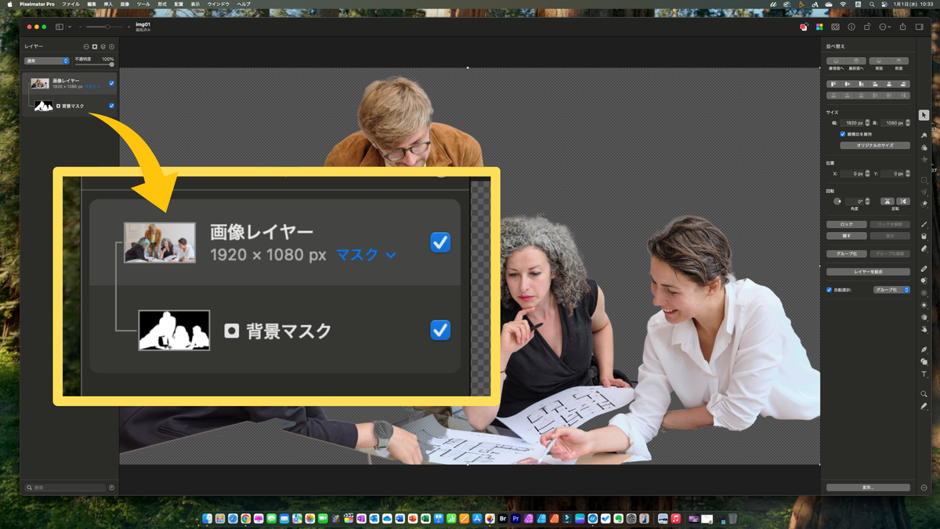This screenshot has height=529, width=940.
Task: Select the Color Picker eyedropper tool
Action: [924, 406]
